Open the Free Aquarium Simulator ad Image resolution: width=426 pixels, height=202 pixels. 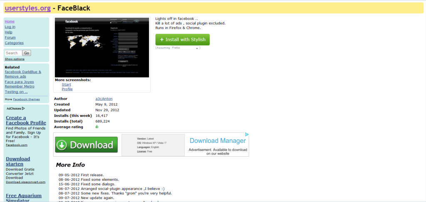click(x=24, y=198)
